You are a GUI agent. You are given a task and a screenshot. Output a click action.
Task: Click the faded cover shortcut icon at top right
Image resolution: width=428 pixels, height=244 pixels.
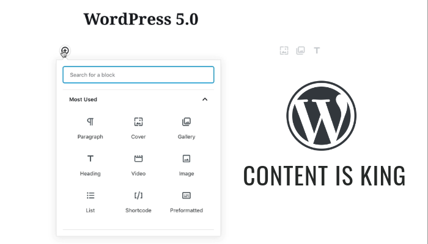[284, 51]
